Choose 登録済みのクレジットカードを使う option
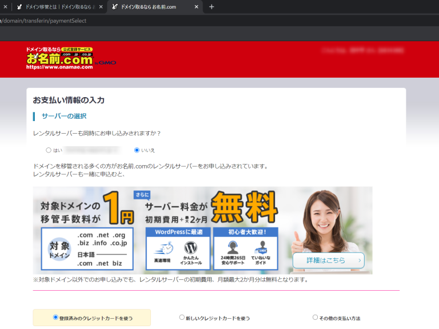This screenshot has width=439, height=329. click(55, 317)
